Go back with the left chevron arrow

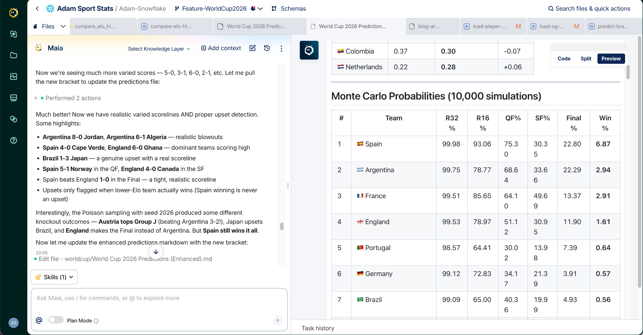click(x=37, y=8)
